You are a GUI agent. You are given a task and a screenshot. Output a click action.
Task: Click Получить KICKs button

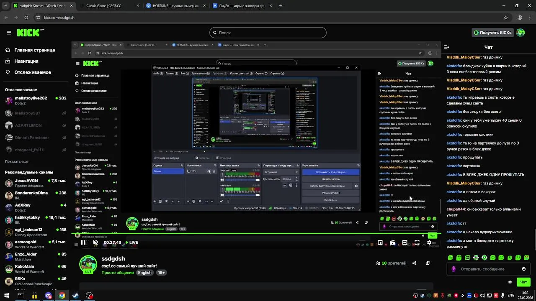click(492, 33)
